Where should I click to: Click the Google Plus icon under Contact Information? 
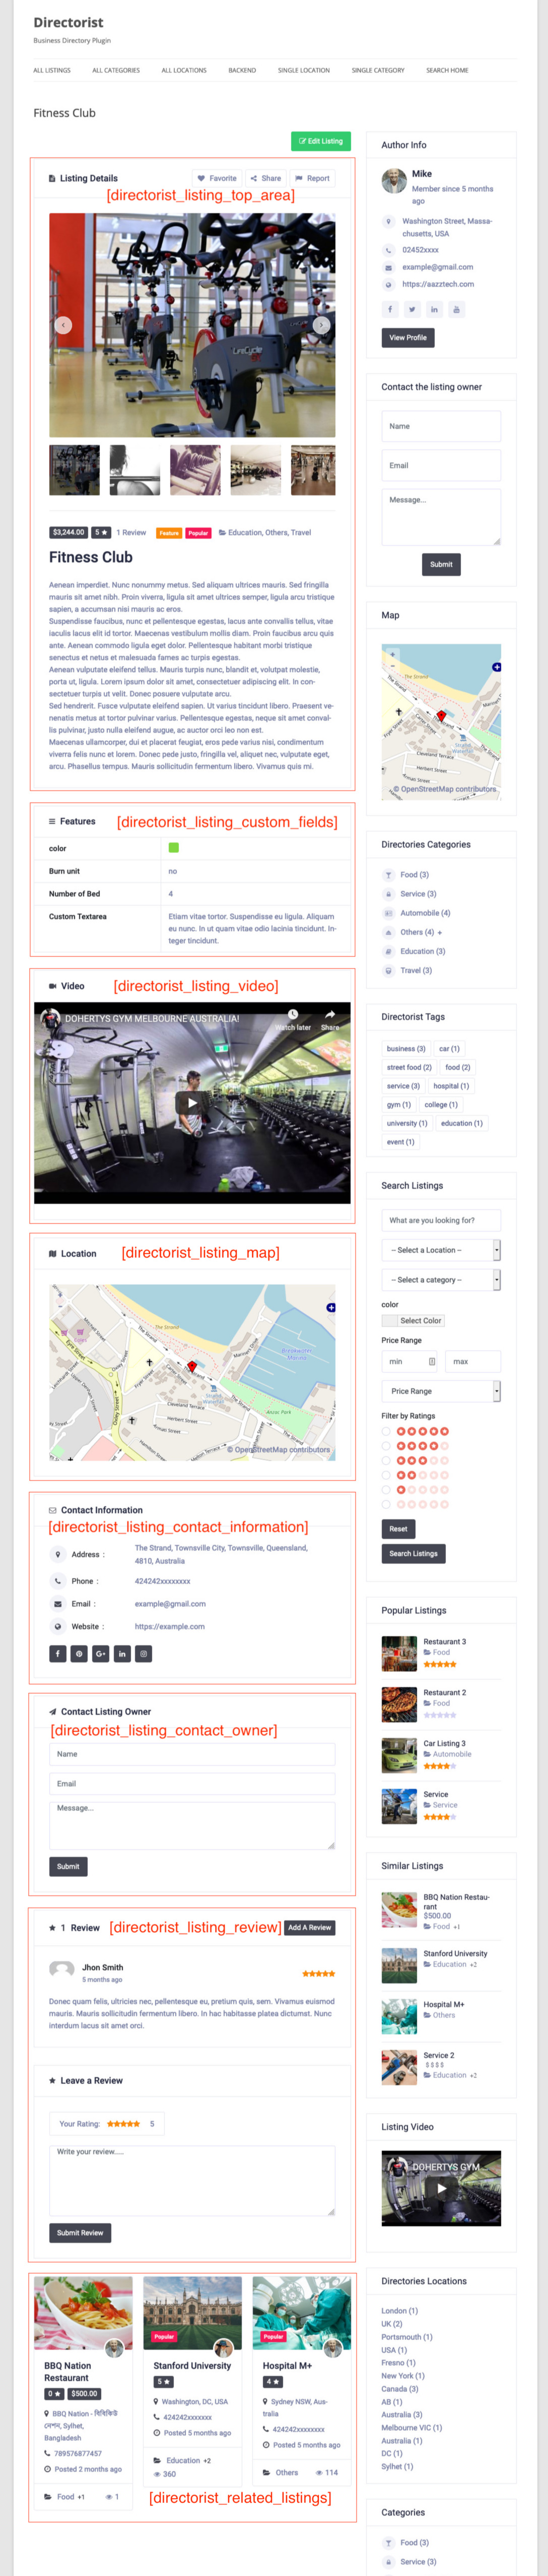(101, 1654)
